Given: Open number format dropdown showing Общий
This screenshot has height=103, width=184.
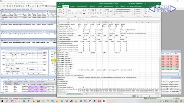Looking at the screenshot, I should (111, 9).
